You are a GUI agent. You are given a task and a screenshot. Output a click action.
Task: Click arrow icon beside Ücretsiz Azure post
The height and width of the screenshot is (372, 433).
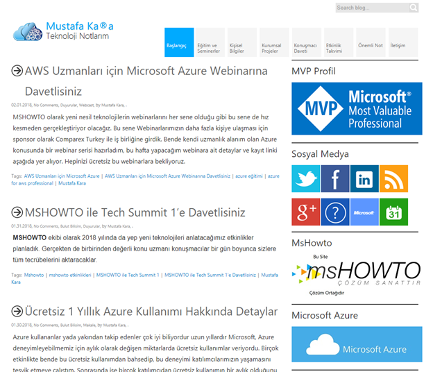(x=17, y=311)
